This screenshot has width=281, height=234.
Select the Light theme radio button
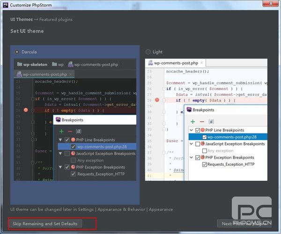(148, 52)
